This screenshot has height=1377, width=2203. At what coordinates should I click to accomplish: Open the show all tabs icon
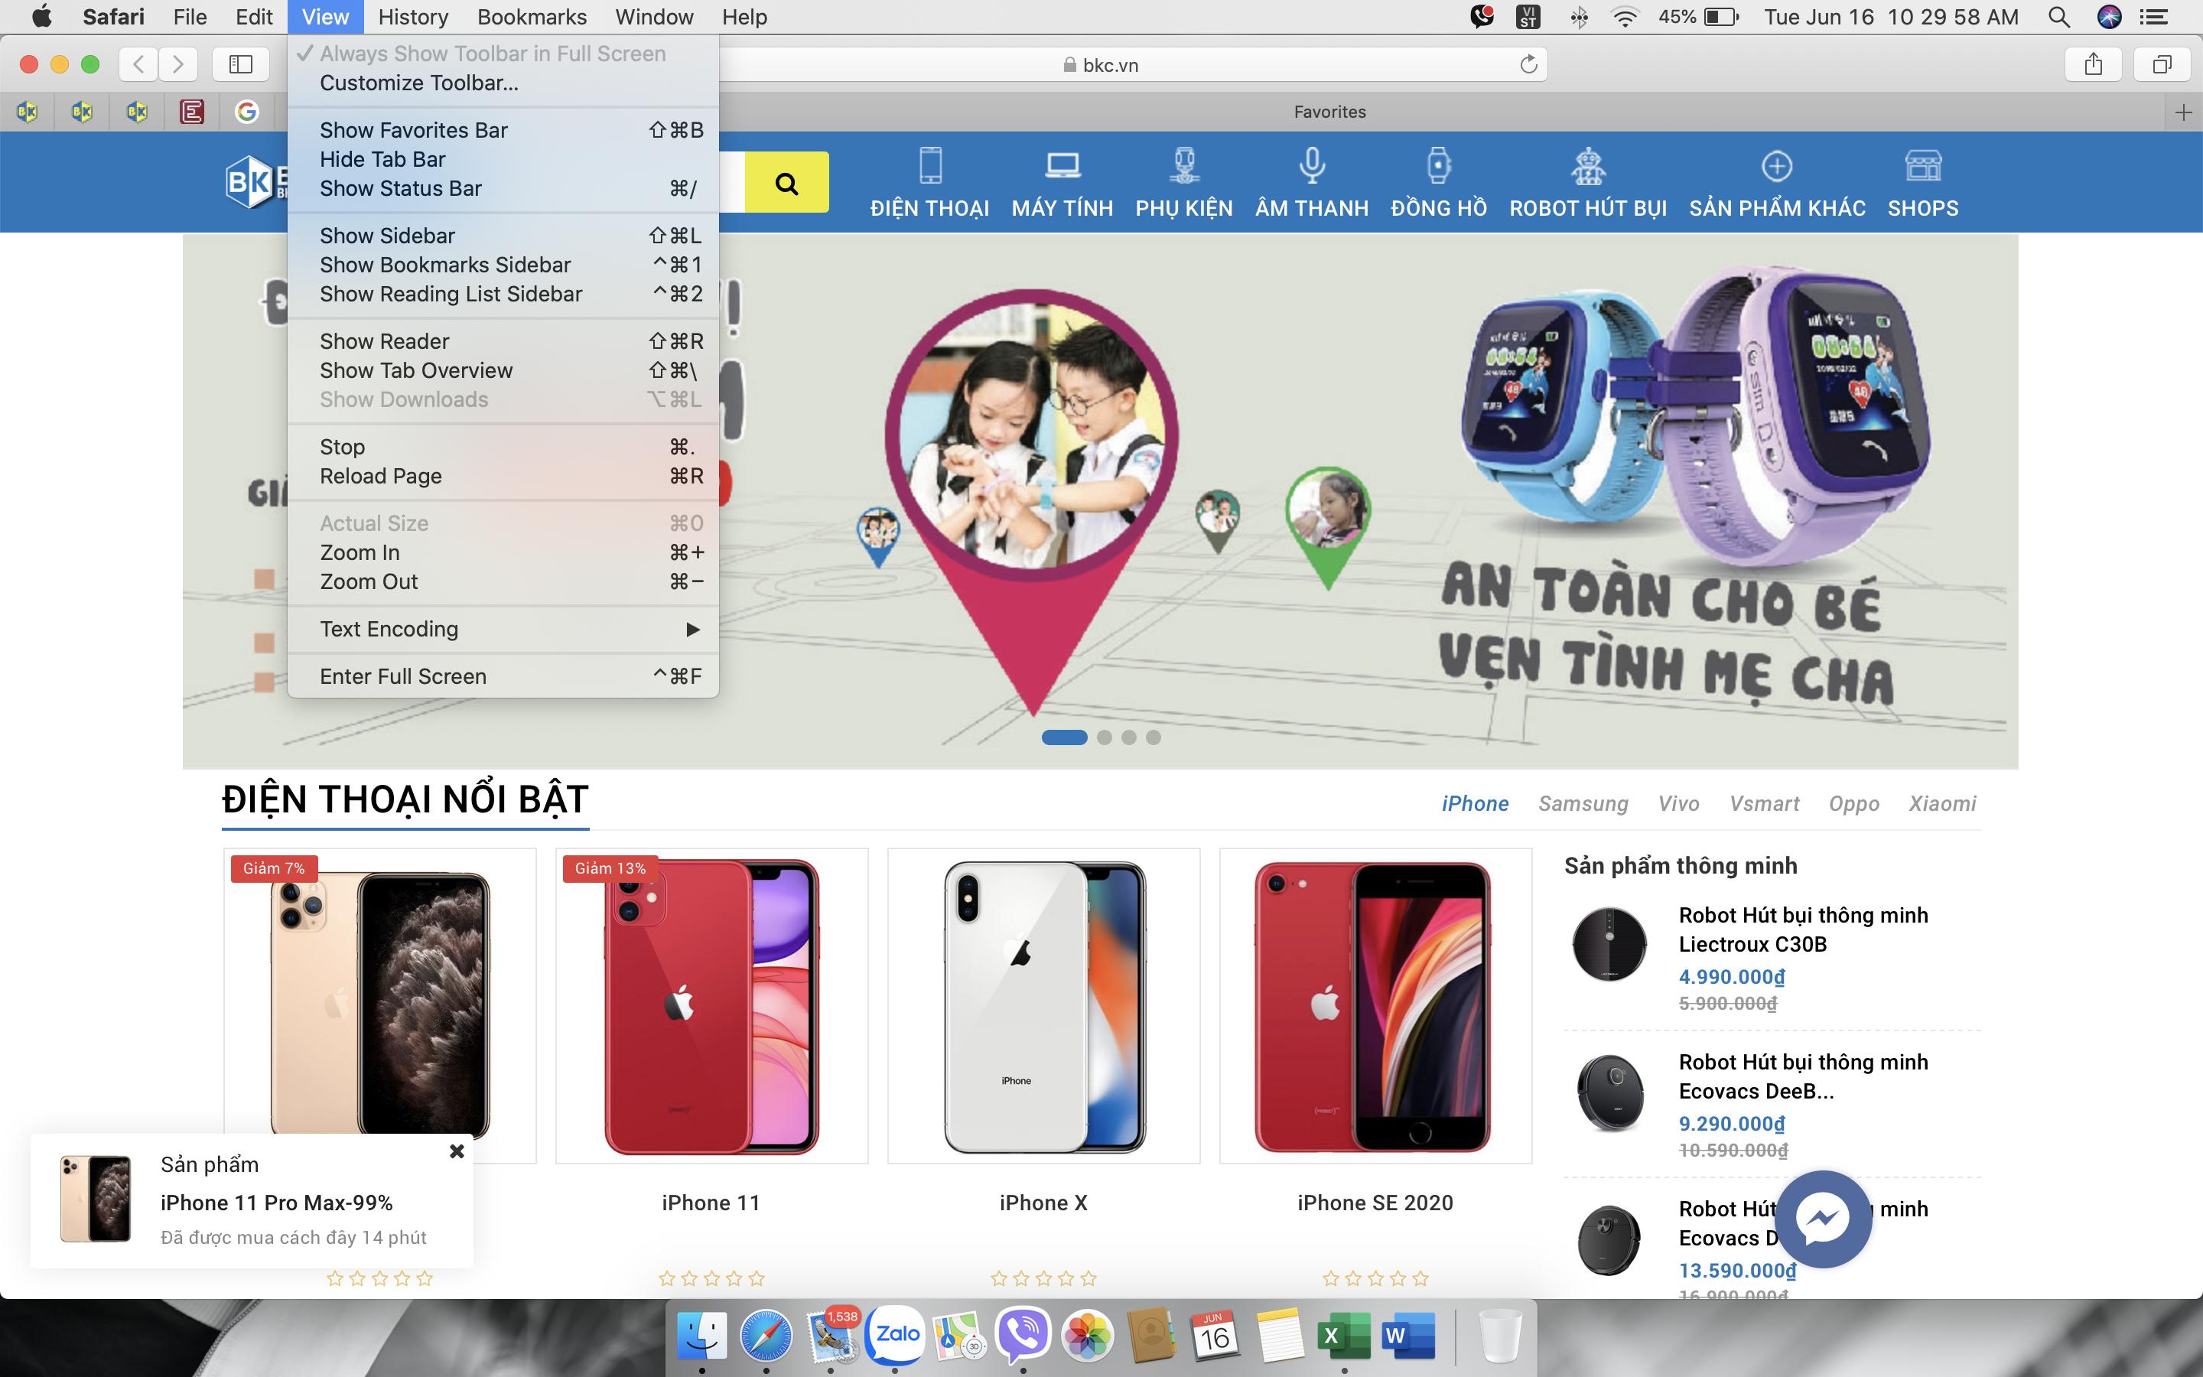[x=2161, y=63]
